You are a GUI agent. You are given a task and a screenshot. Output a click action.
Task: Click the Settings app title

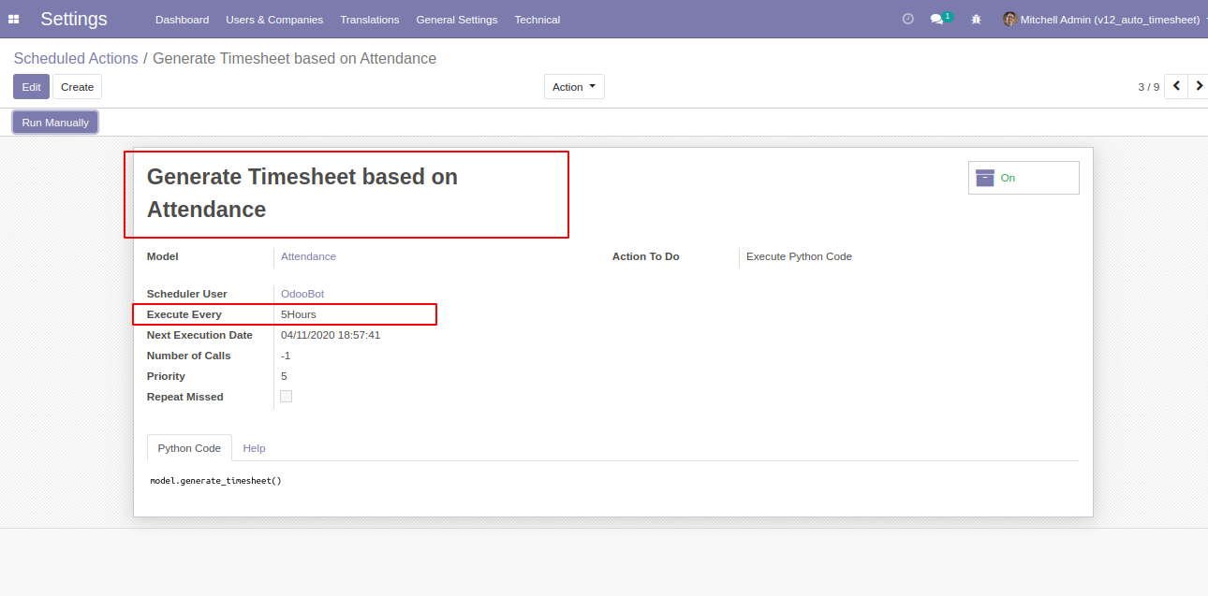coord(74,19)
